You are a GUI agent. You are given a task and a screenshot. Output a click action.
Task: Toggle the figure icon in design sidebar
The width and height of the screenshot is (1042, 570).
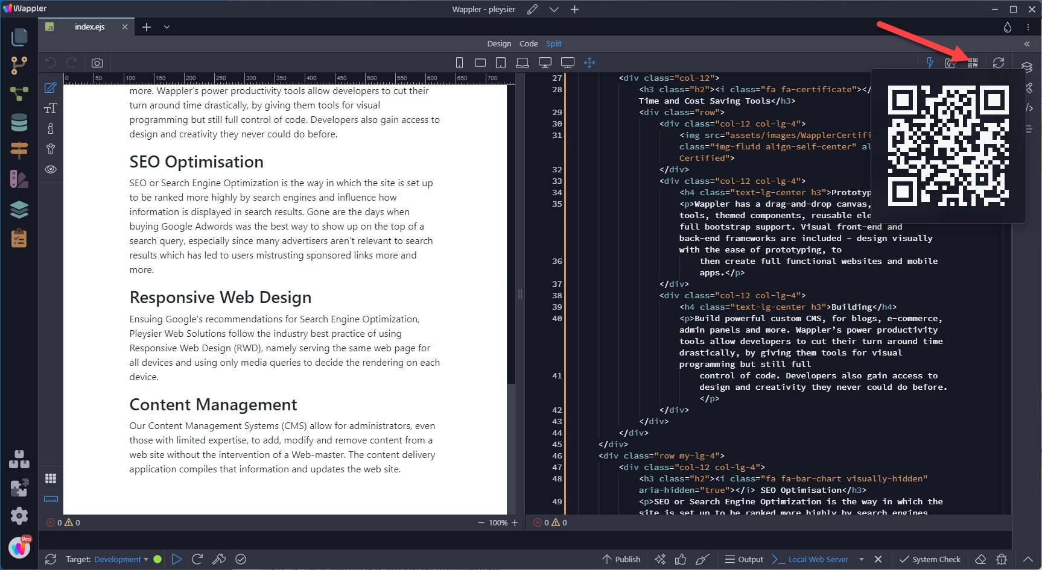pos(51,149)
